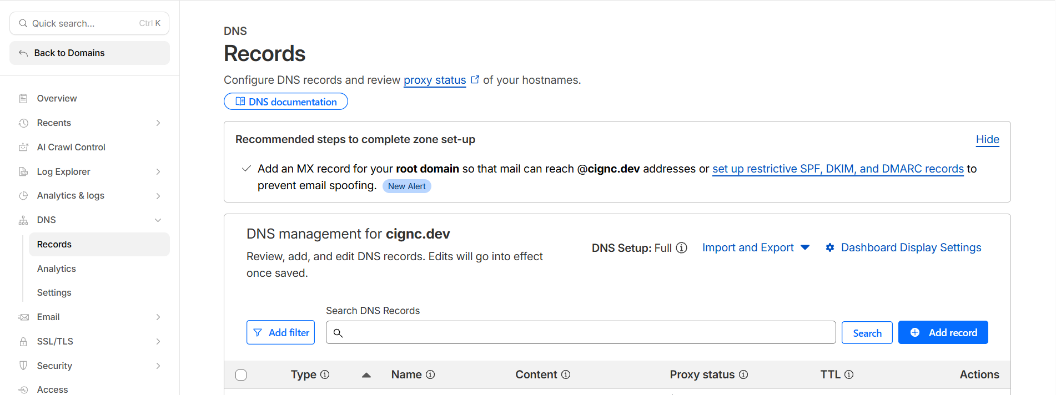Click the TTL column info icon
This screenshot has height=395, width=1056.
pos(849,375)
